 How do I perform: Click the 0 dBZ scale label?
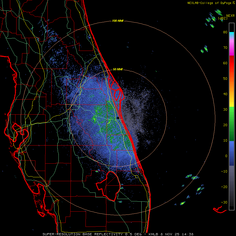coord(226,156)
